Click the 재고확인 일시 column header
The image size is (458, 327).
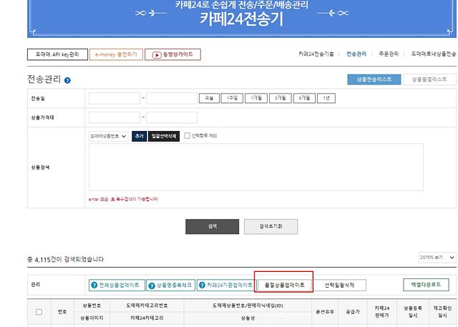442,312
